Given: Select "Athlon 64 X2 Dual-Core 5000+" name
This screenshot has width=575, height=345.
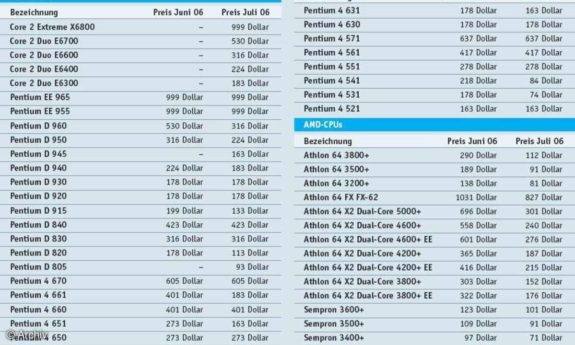Looking at the screenshot, I should (x=362, y=211).
